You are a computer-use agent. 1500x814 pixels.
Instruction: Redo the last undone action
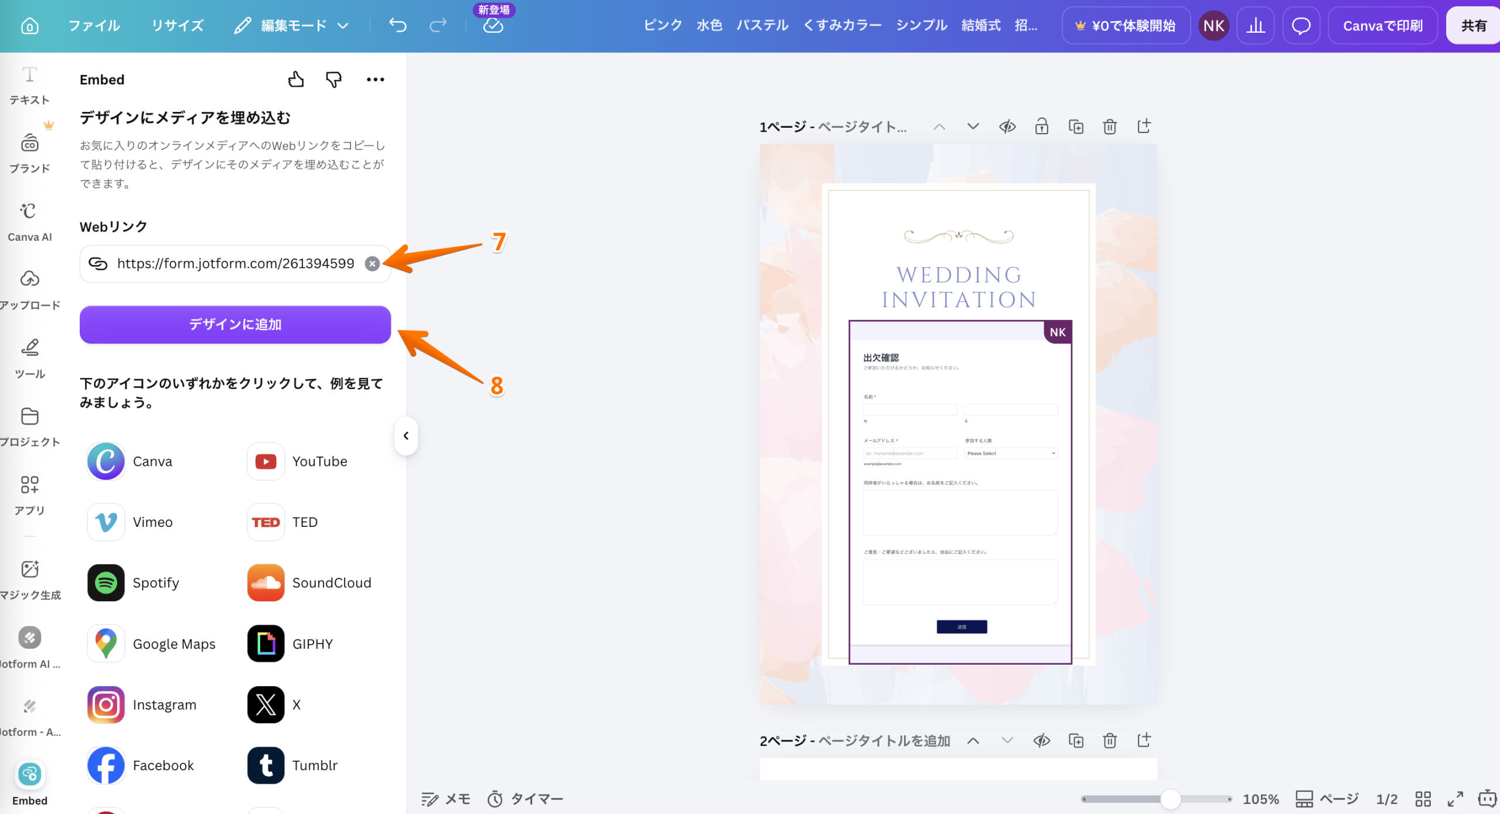pos(438,26)
